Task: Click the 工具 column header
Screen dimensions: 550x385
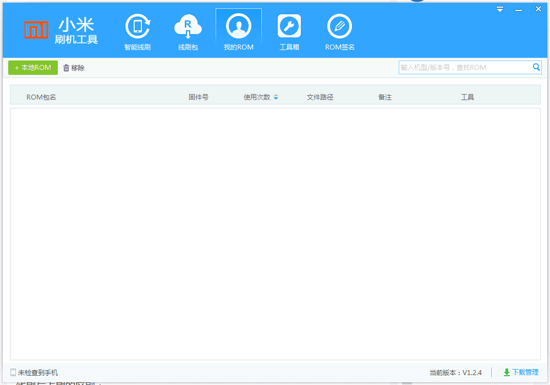Action: (467, 97)
